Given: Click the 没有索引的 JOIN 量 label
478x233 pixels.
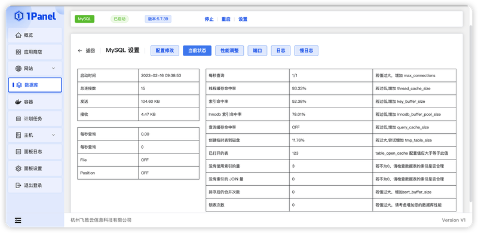Looking at the screenshot, I should pos(226,179).
